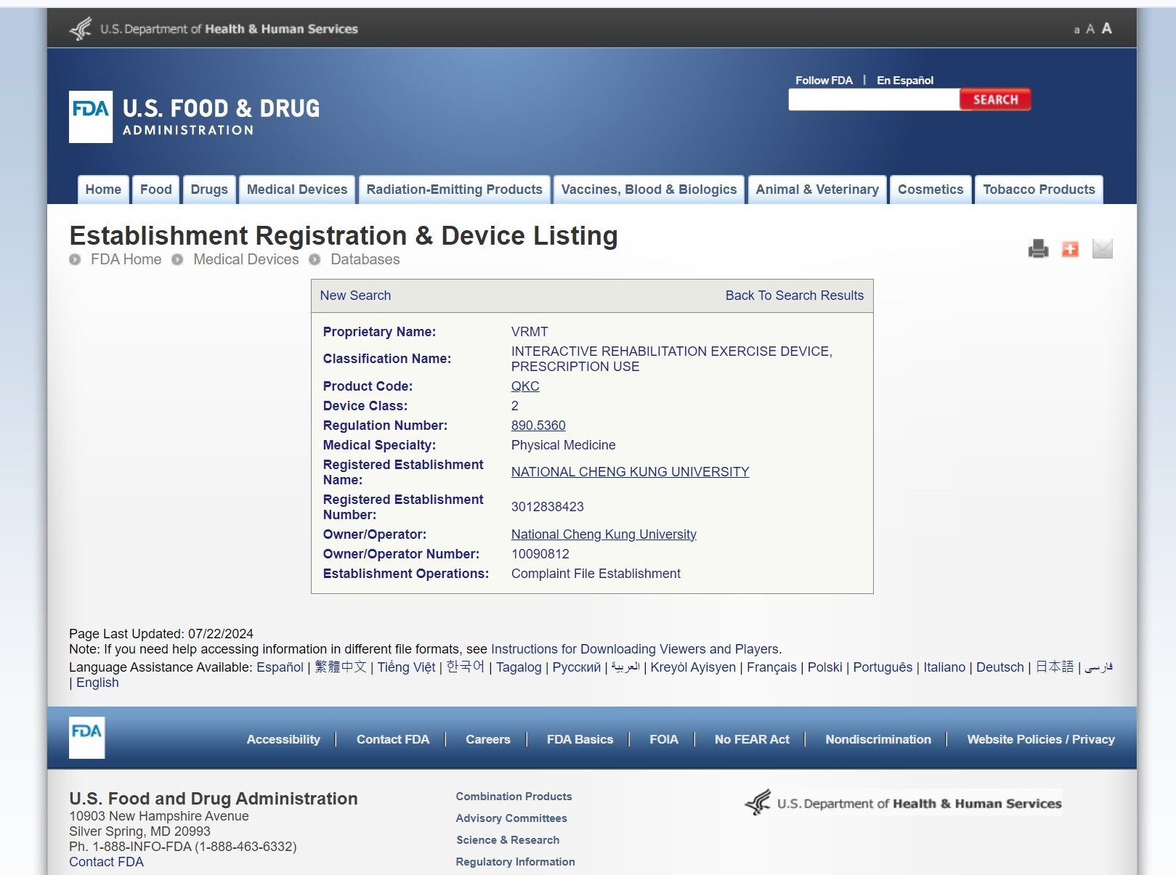
Task: Select Español language assistance
Action: [x=280, y=667]
